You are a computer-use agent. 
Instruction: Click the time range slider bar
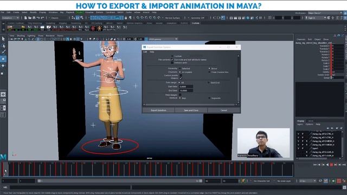(x=120, y=181)
